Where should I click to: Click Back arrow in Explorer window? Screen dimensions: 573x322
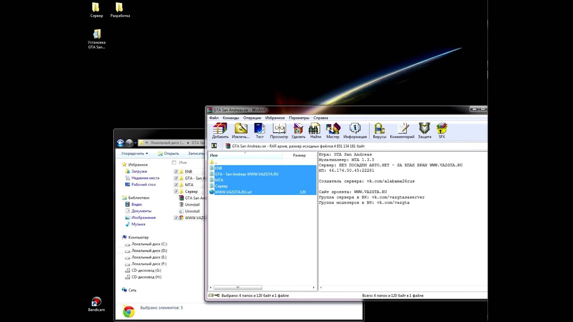coord(120,143)
